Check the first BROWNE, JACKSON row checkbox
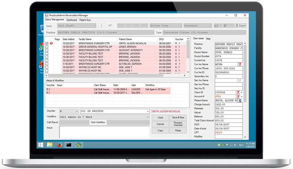The width and height of the screenshot is (293, 169). pos(47,54)
